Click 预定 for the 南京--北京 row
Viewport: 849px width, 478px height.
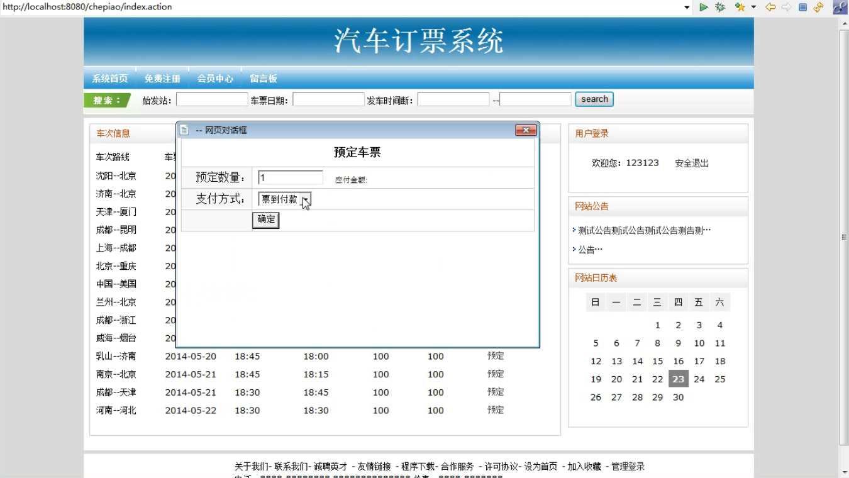[496, 374]
